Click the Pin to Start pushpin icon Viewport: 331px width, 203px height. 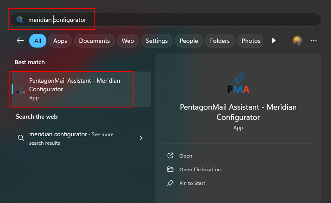[170, 183]
